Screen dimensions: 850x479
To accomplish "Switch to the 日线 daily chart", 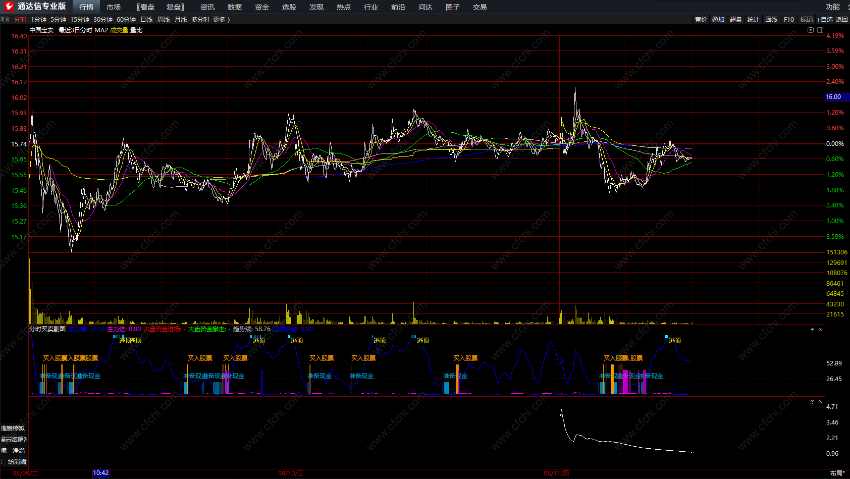I will point(146,20).
